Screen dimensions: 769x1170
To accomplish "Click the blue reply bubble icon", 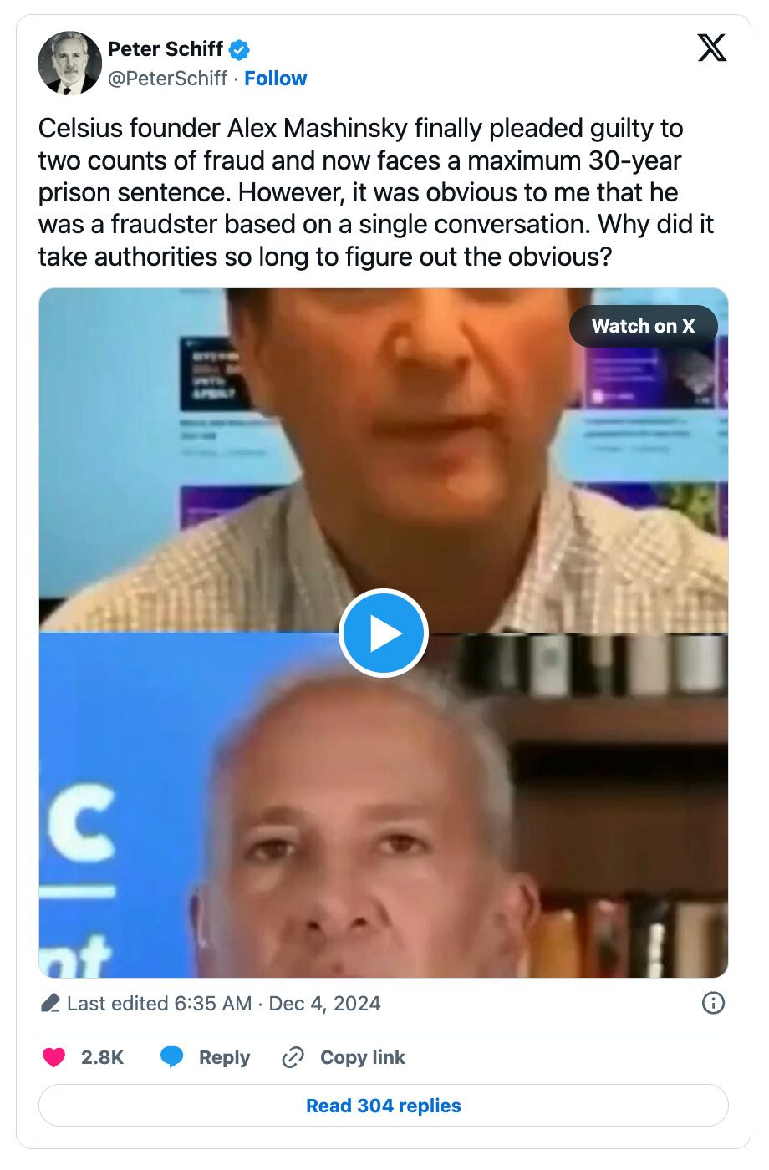I will pyautogui.click(x=172, y=1057).
